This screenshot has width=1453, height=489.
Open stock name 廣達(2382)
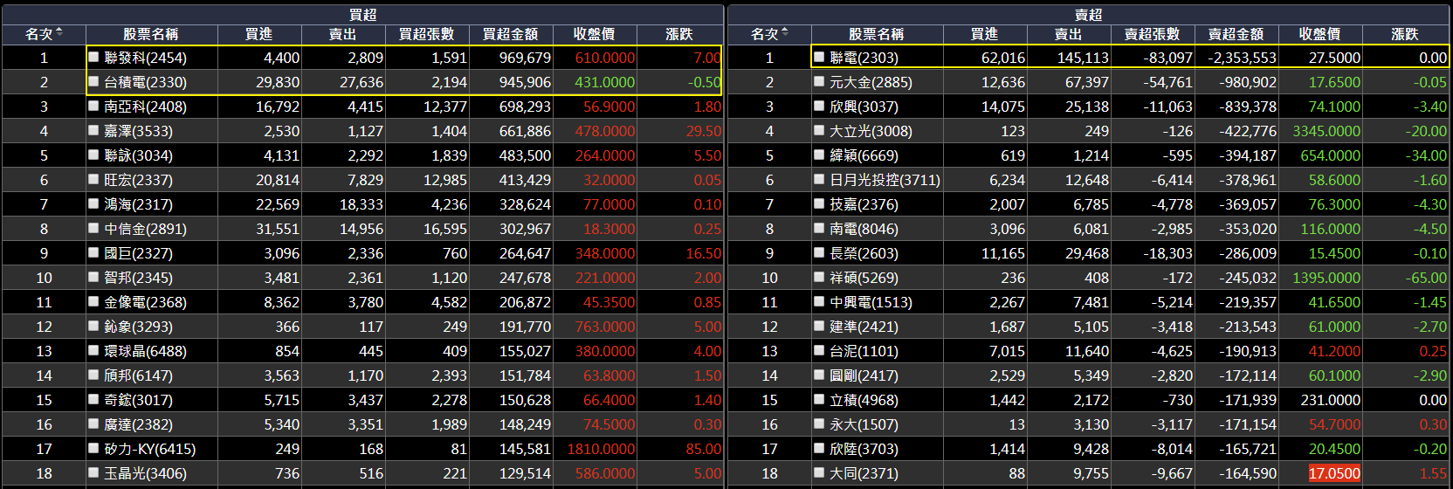coord(138,424)
